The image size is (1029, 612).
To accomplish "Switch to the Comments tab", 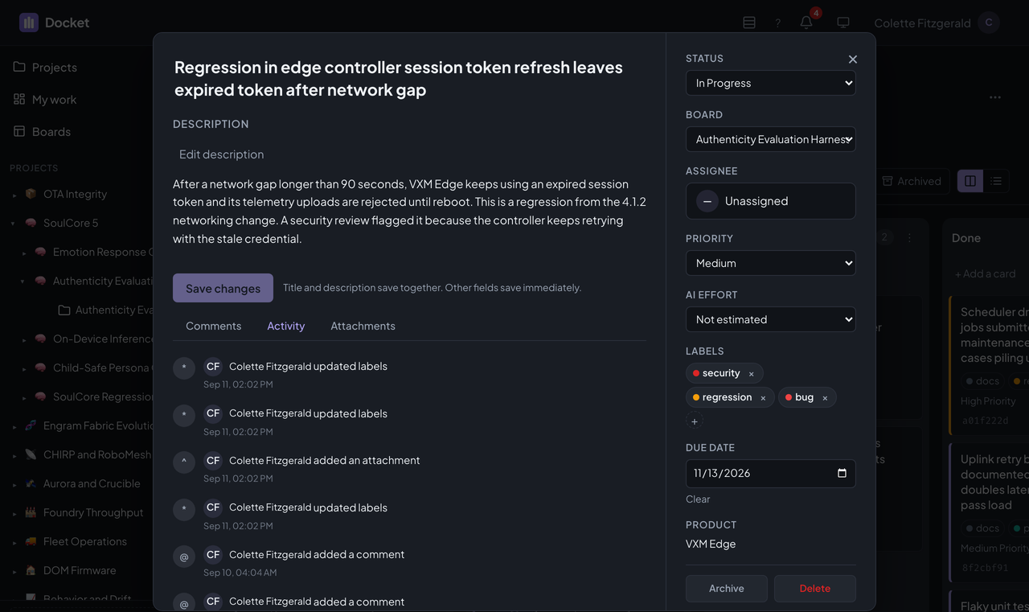I will [x=213, y=326].
